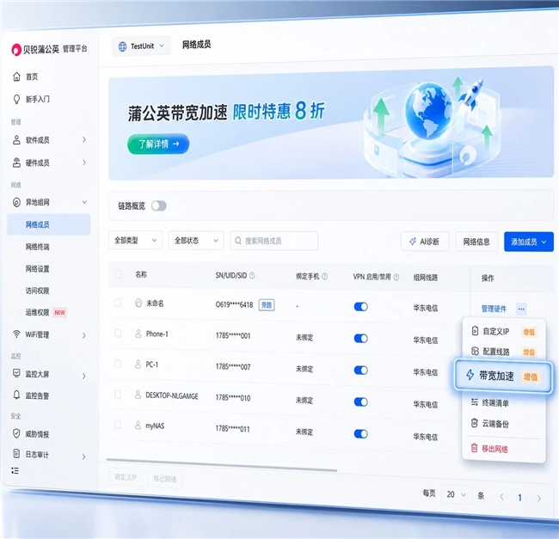Check the box for Phone-1 row
Viewport: 559px width, 539px height.
tap(118, 334)
